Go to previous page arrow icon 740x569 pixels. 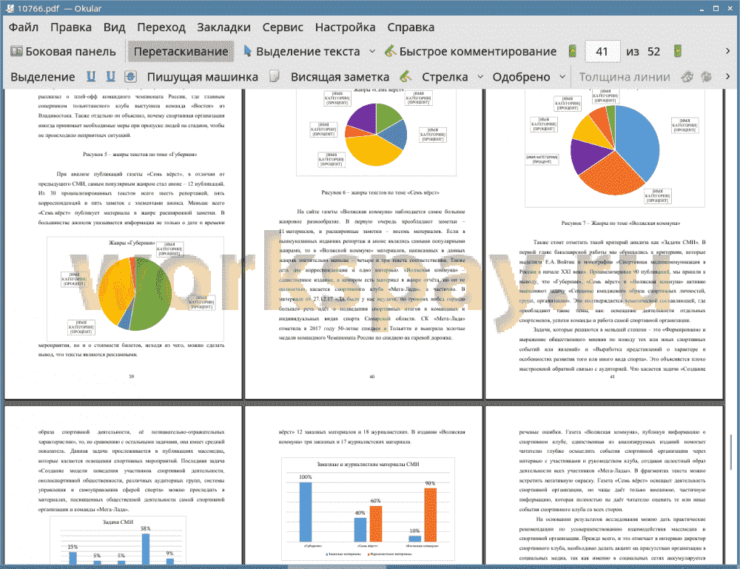point(572,51)
